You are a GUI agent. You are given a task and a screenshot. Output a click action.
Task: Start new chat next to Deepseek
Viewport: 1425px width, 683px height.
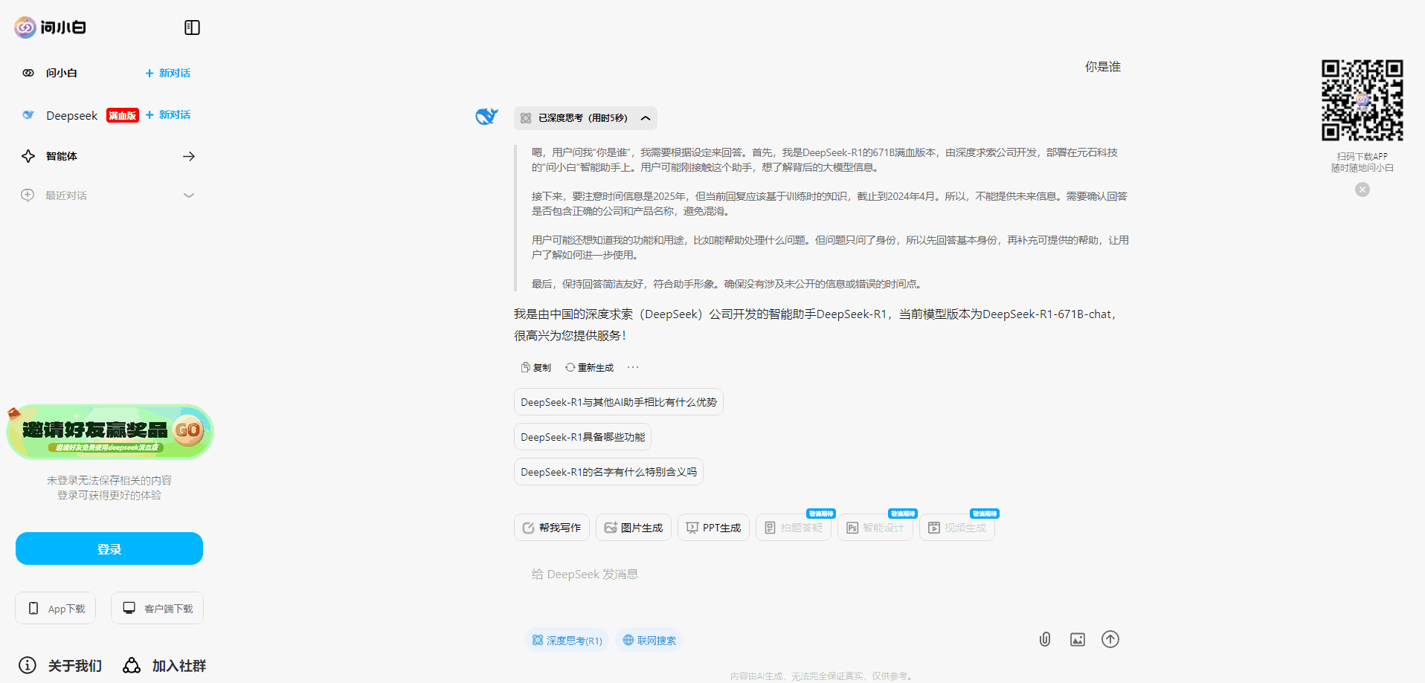[168, 114]
